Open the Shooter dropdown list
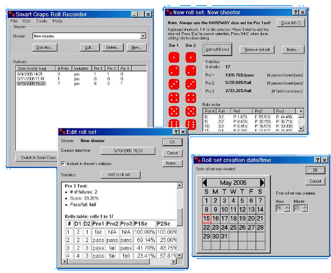 point(143,36)
